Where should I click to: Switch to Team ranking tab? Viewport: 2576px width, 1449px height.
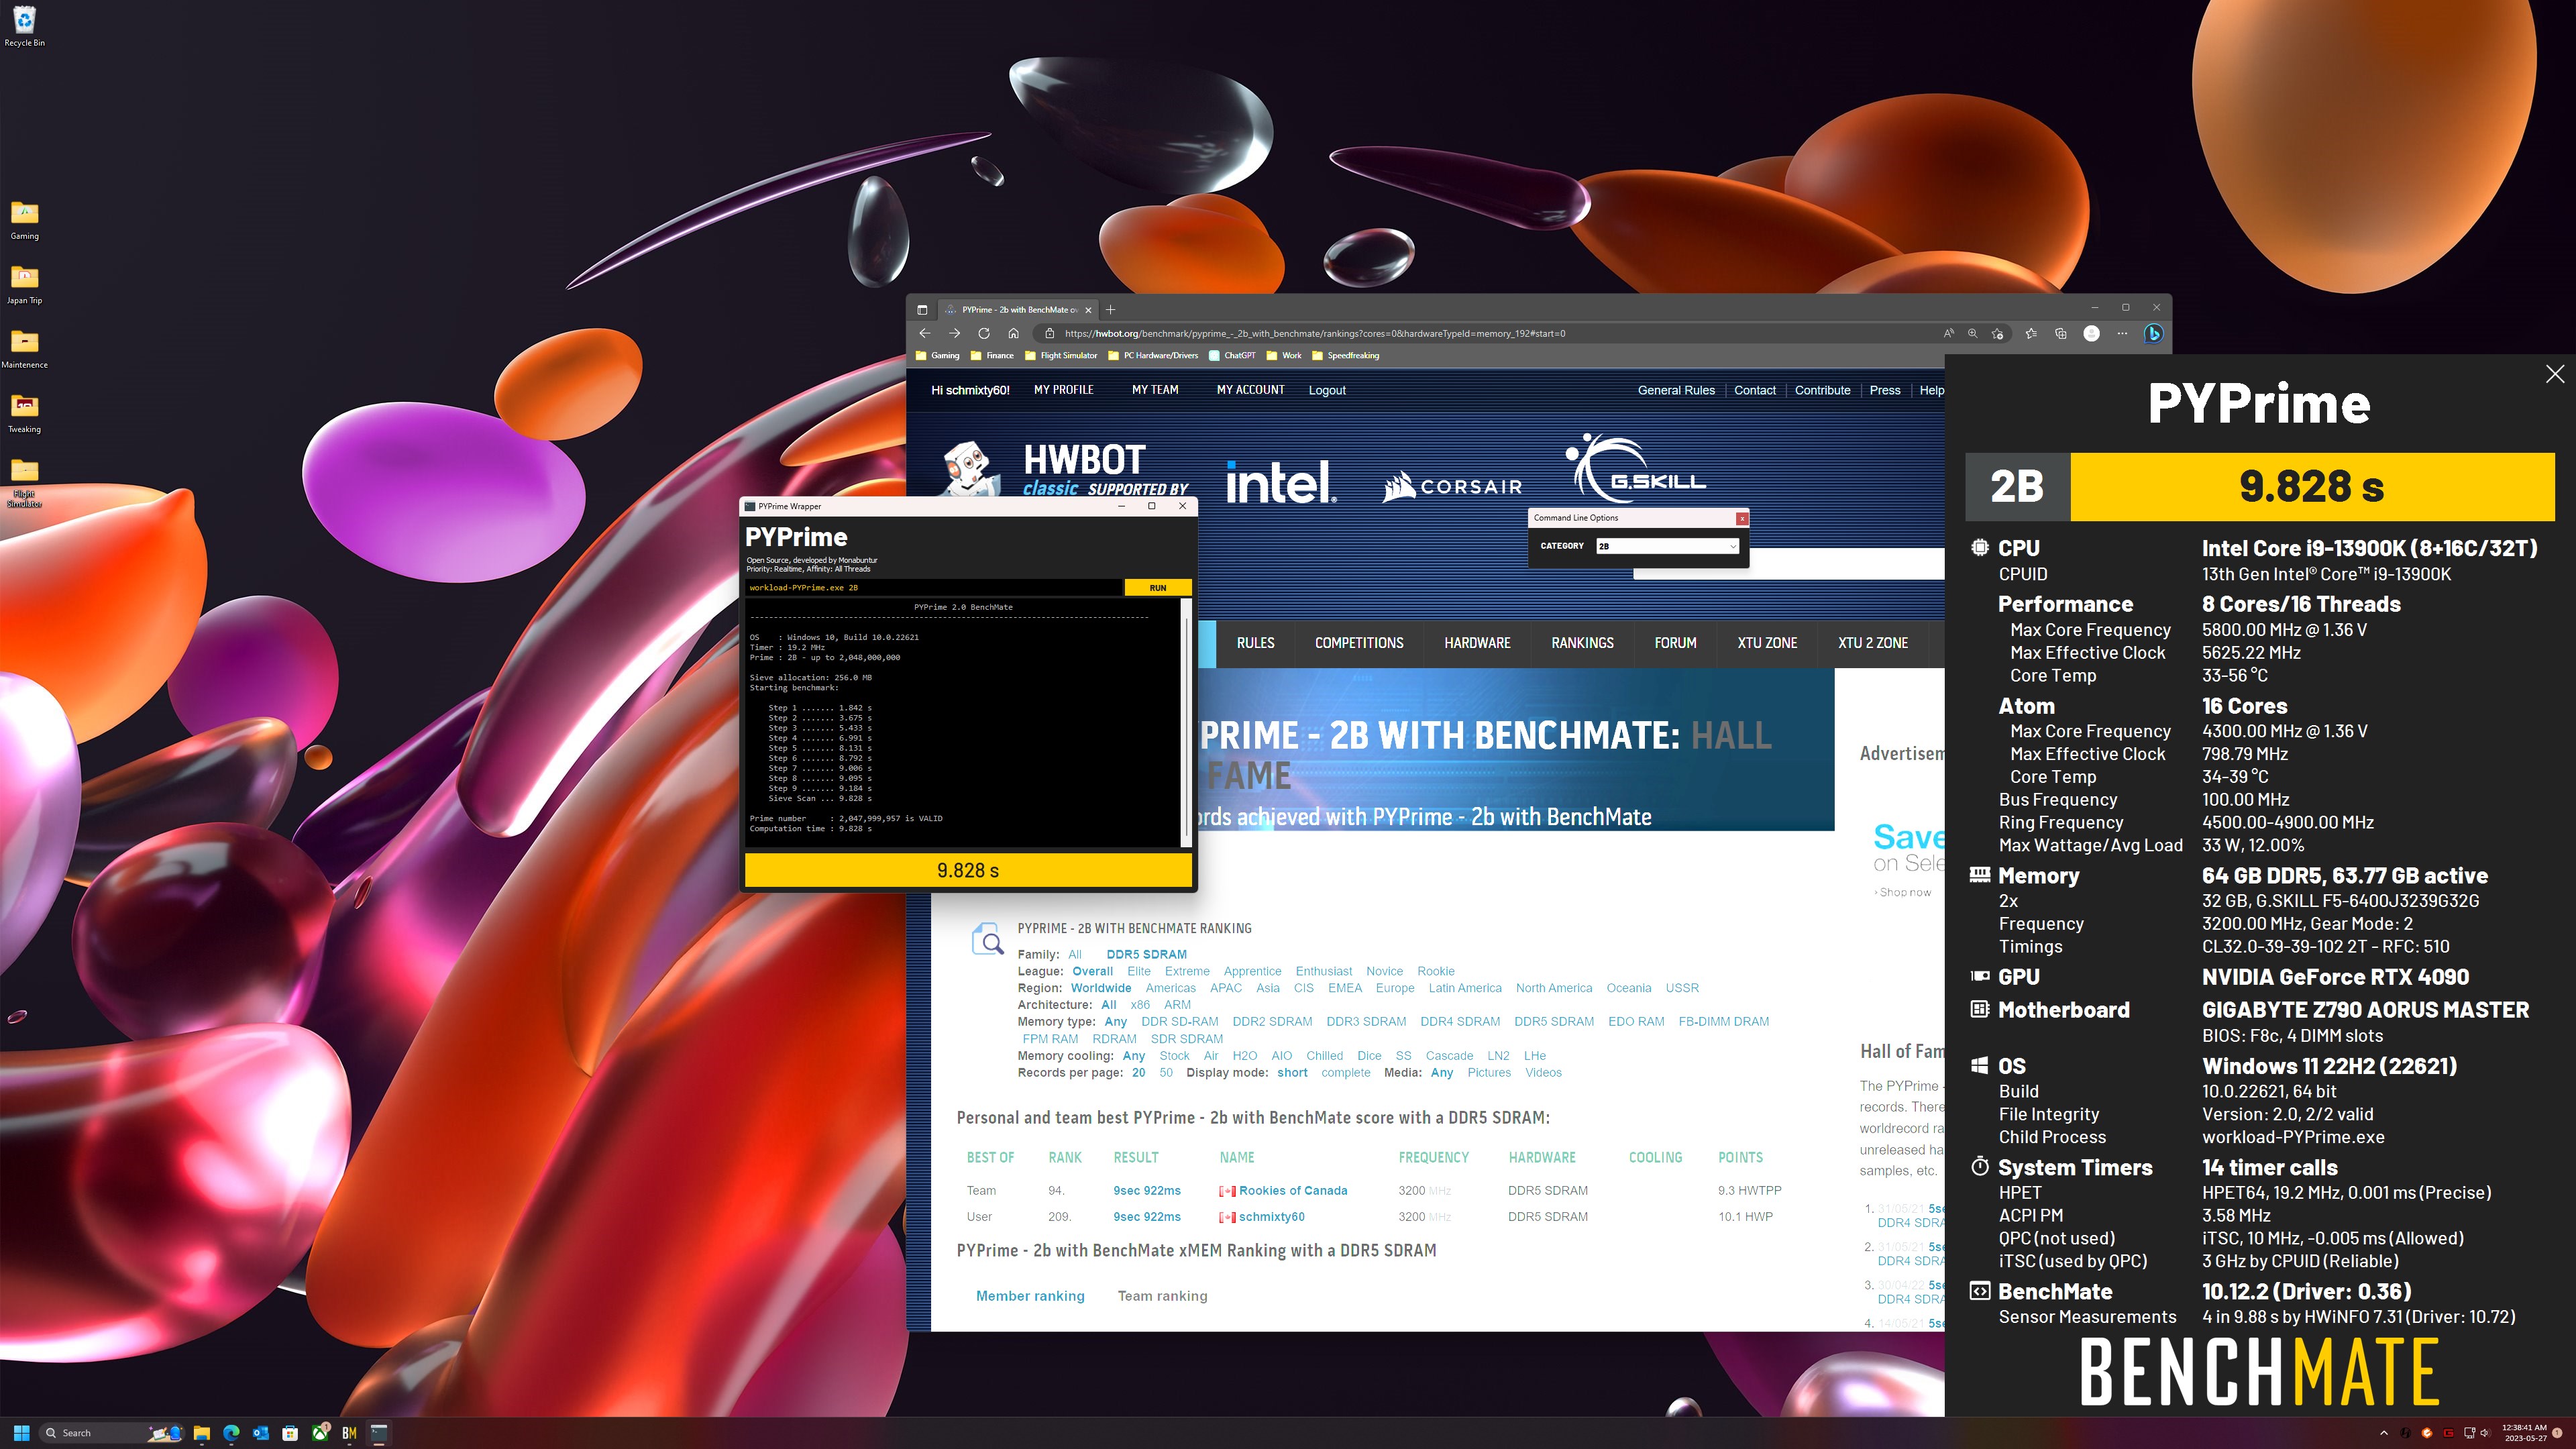coord(1162,1296)
